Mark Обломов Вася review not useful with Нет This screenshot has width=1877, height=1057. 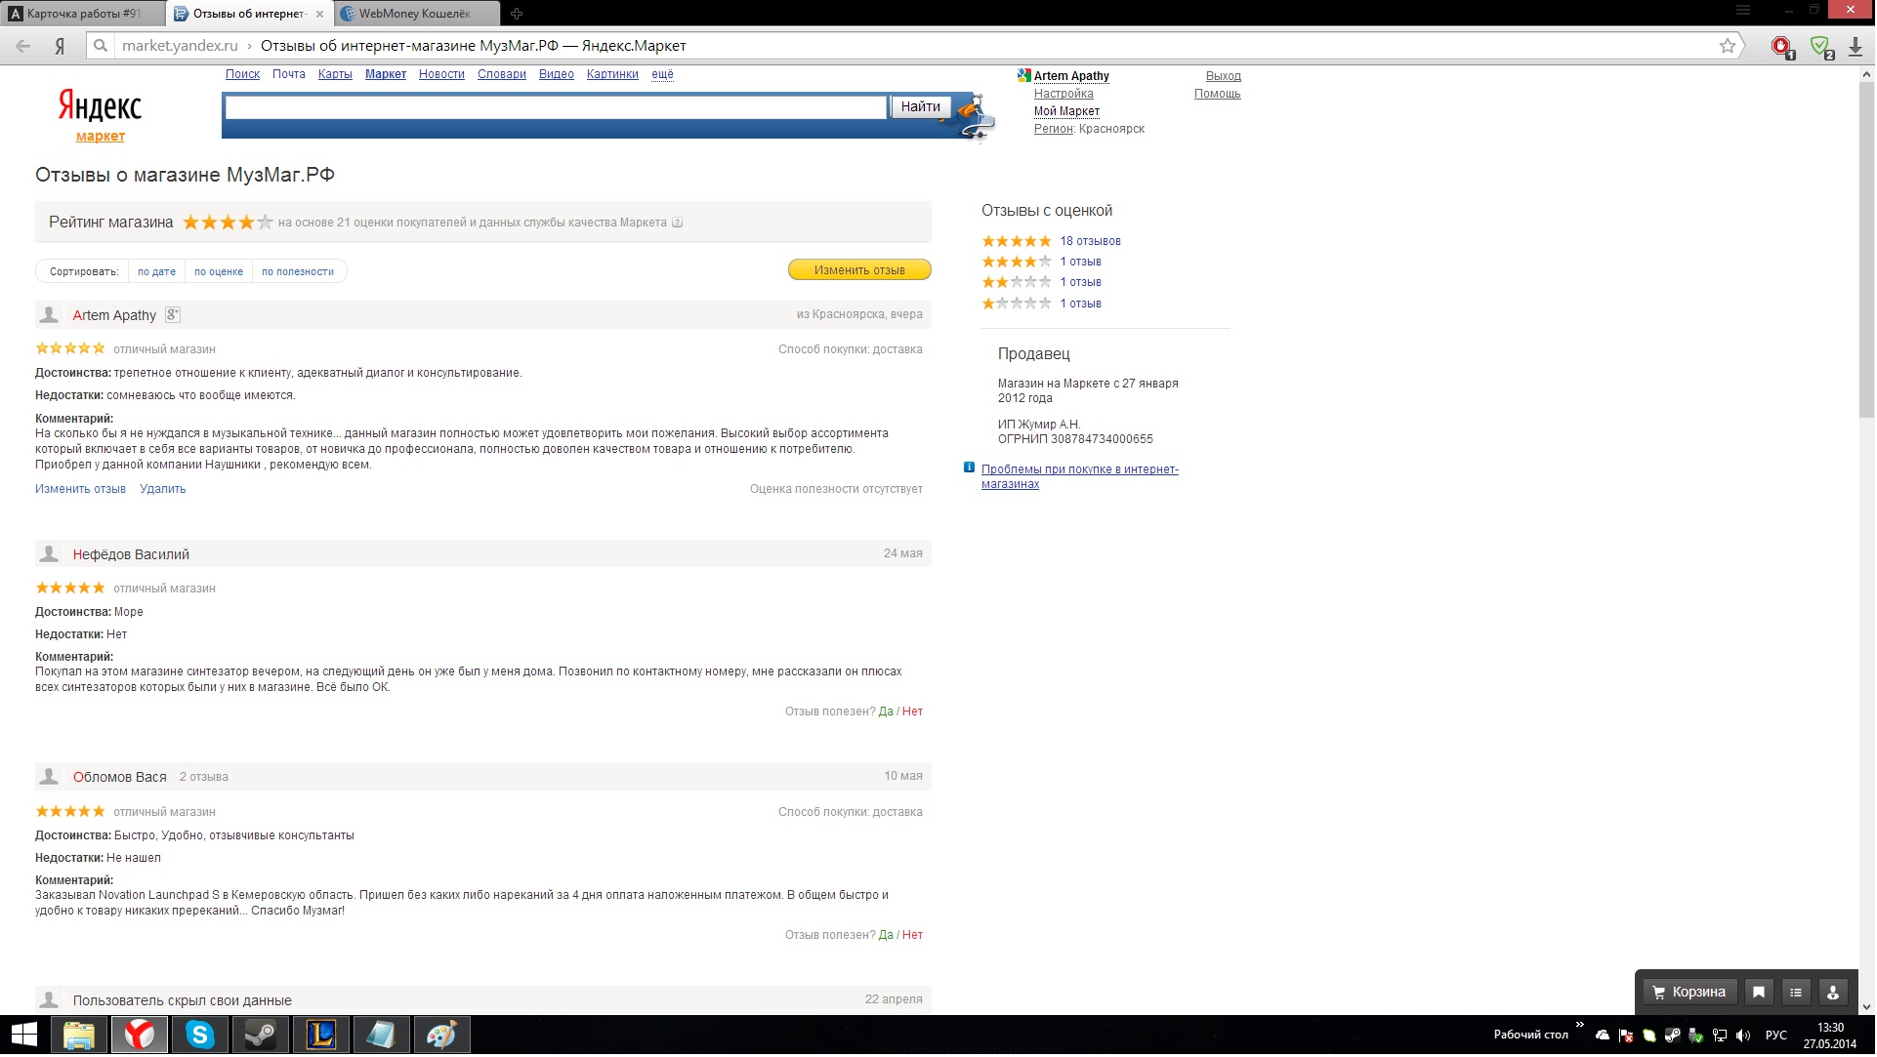tap(913, 936)
